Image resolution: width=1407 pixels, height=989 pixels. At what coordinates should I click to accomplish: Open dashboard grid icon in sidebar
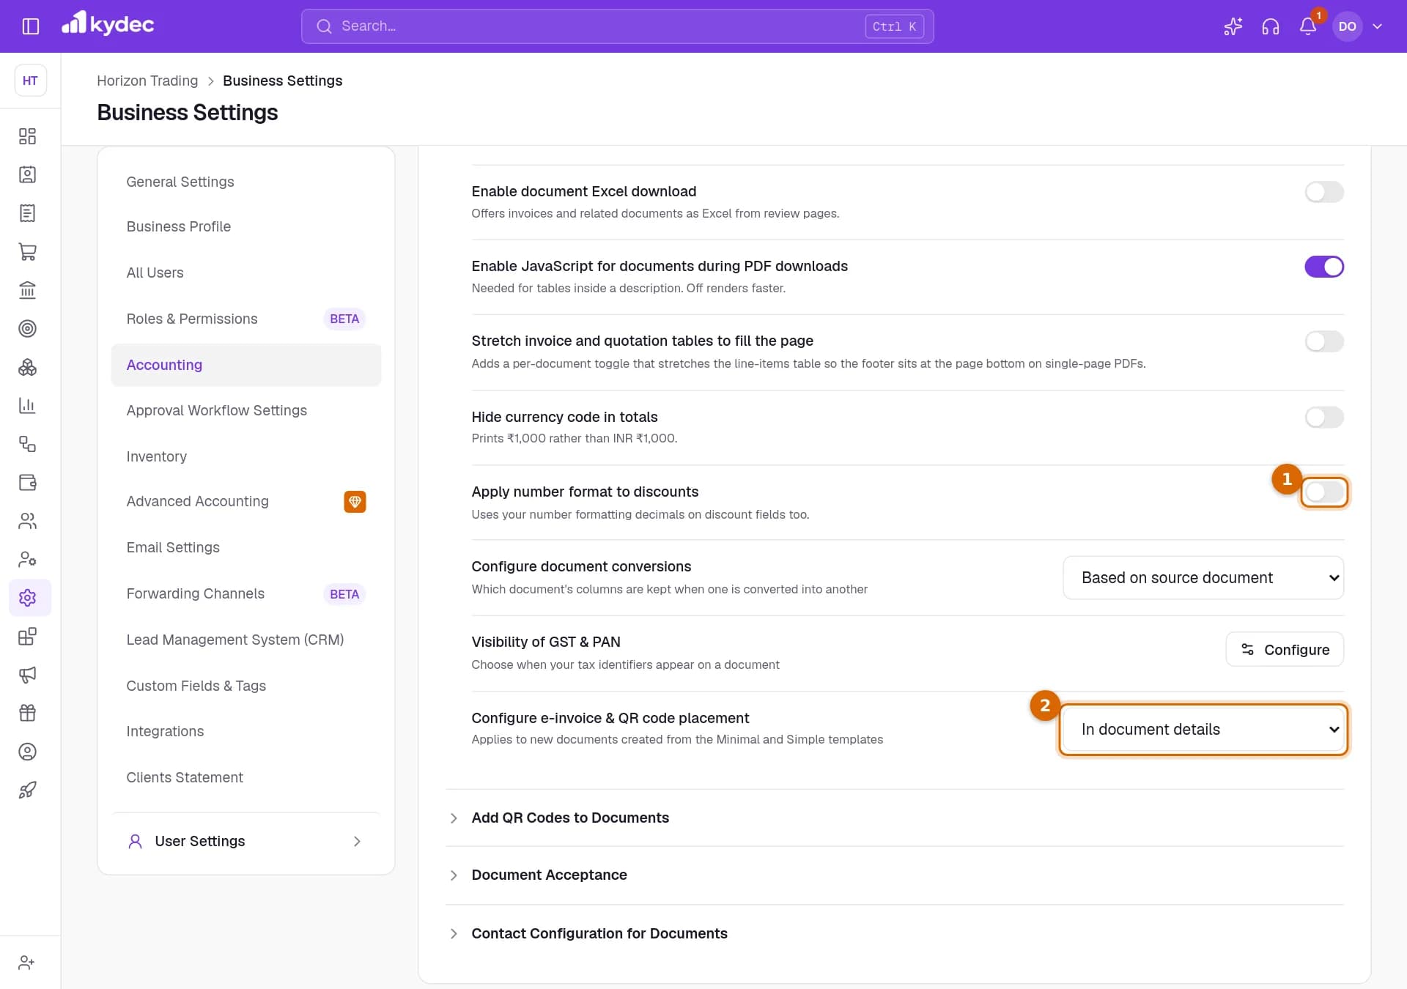[x=27, y=136]
